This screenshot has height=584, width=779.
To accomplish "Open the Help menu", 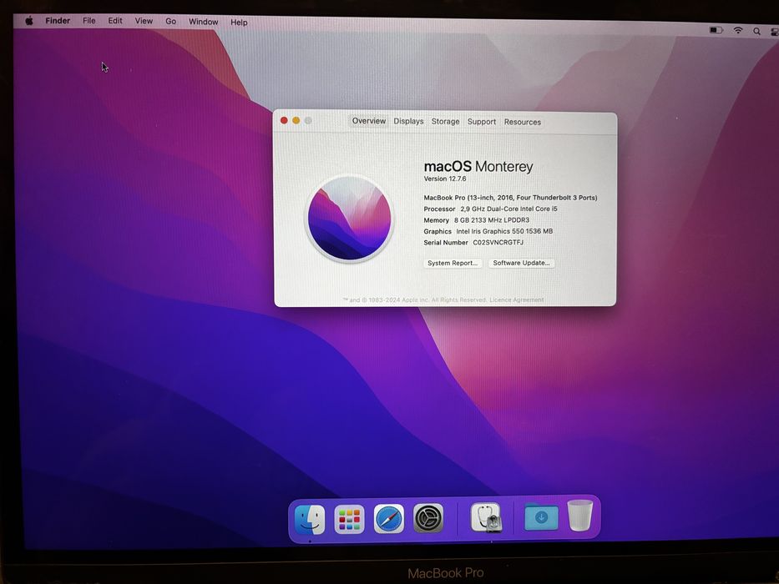I will (x=239, y=23).
